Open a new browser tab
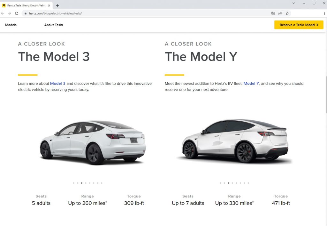This screenshot has height=226, width=327. point(57,5)
